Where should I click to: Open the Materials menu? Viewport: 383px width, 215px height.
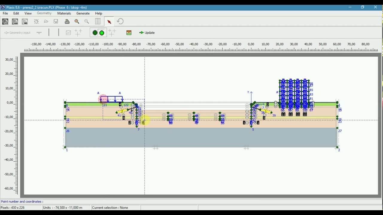(x=64, y=13)
